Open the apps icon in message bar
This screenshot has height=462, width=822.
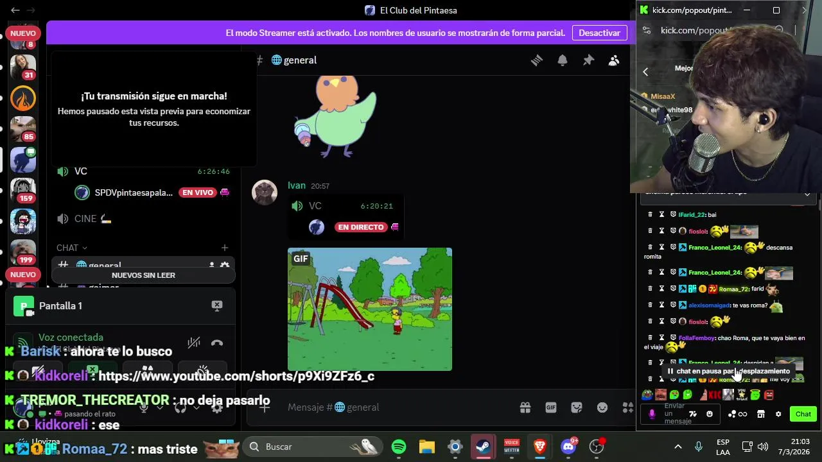(x=627, y=407)
